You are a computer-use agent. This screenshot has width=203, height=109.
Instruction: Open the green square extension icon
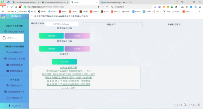(x=172, y=7)
